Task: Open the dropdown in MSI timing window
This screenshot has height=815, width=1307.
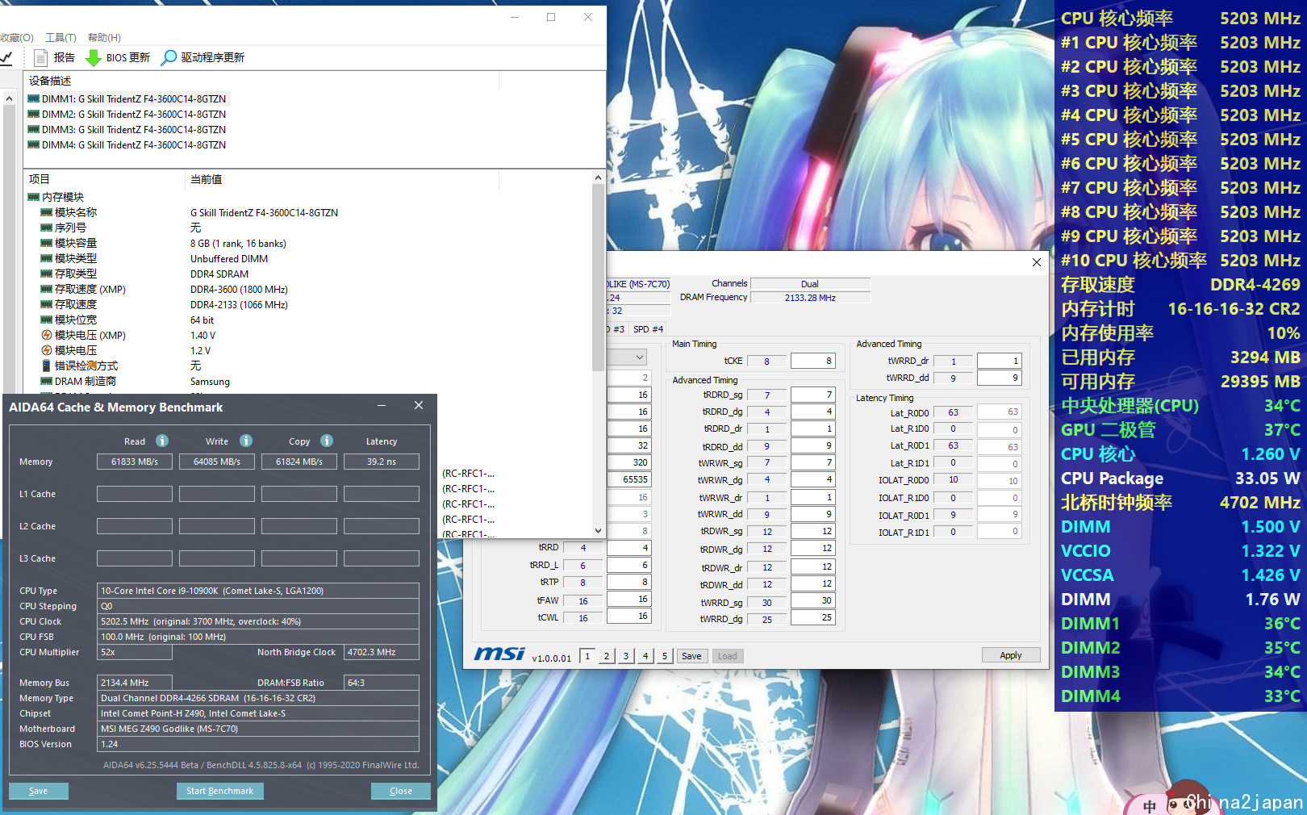Action: (640, 357)
